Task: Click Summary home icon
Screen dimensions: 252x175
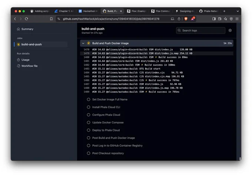Action: (x=18, y=29)
